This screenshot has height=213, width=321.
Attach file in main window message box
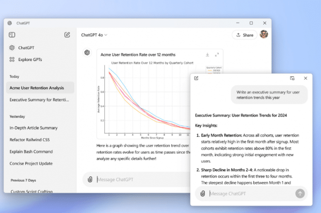[x=90, y=180]
